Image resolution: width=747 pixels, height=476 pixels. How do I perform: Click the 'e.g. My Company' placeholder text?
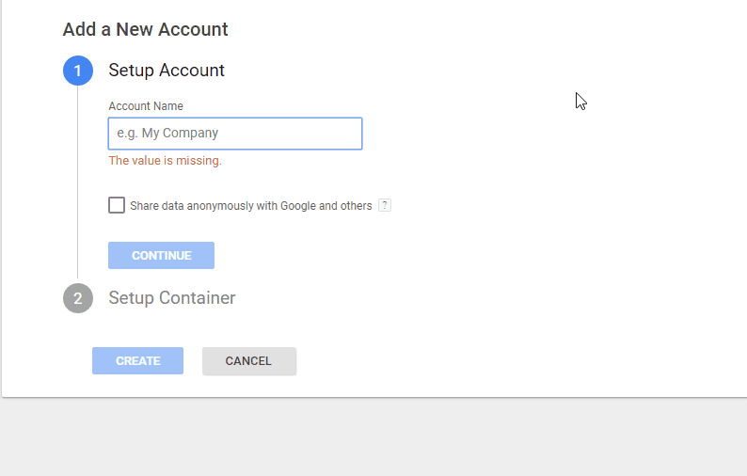tap(167, 133)
